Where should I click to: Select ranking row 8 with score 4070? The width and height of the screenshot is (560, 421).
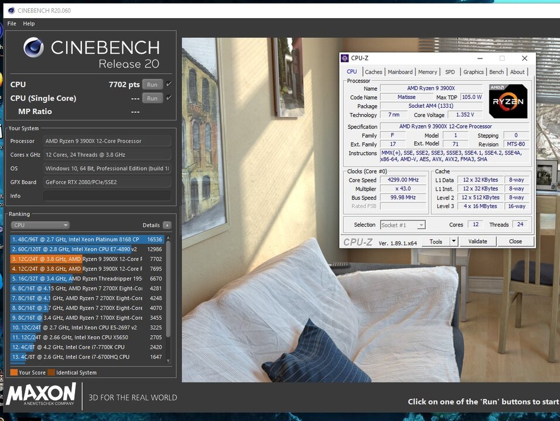[87, 308]
